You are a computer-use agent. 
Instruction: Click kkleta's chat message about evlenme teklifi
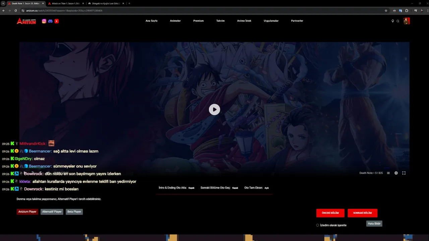pos(84,181)
